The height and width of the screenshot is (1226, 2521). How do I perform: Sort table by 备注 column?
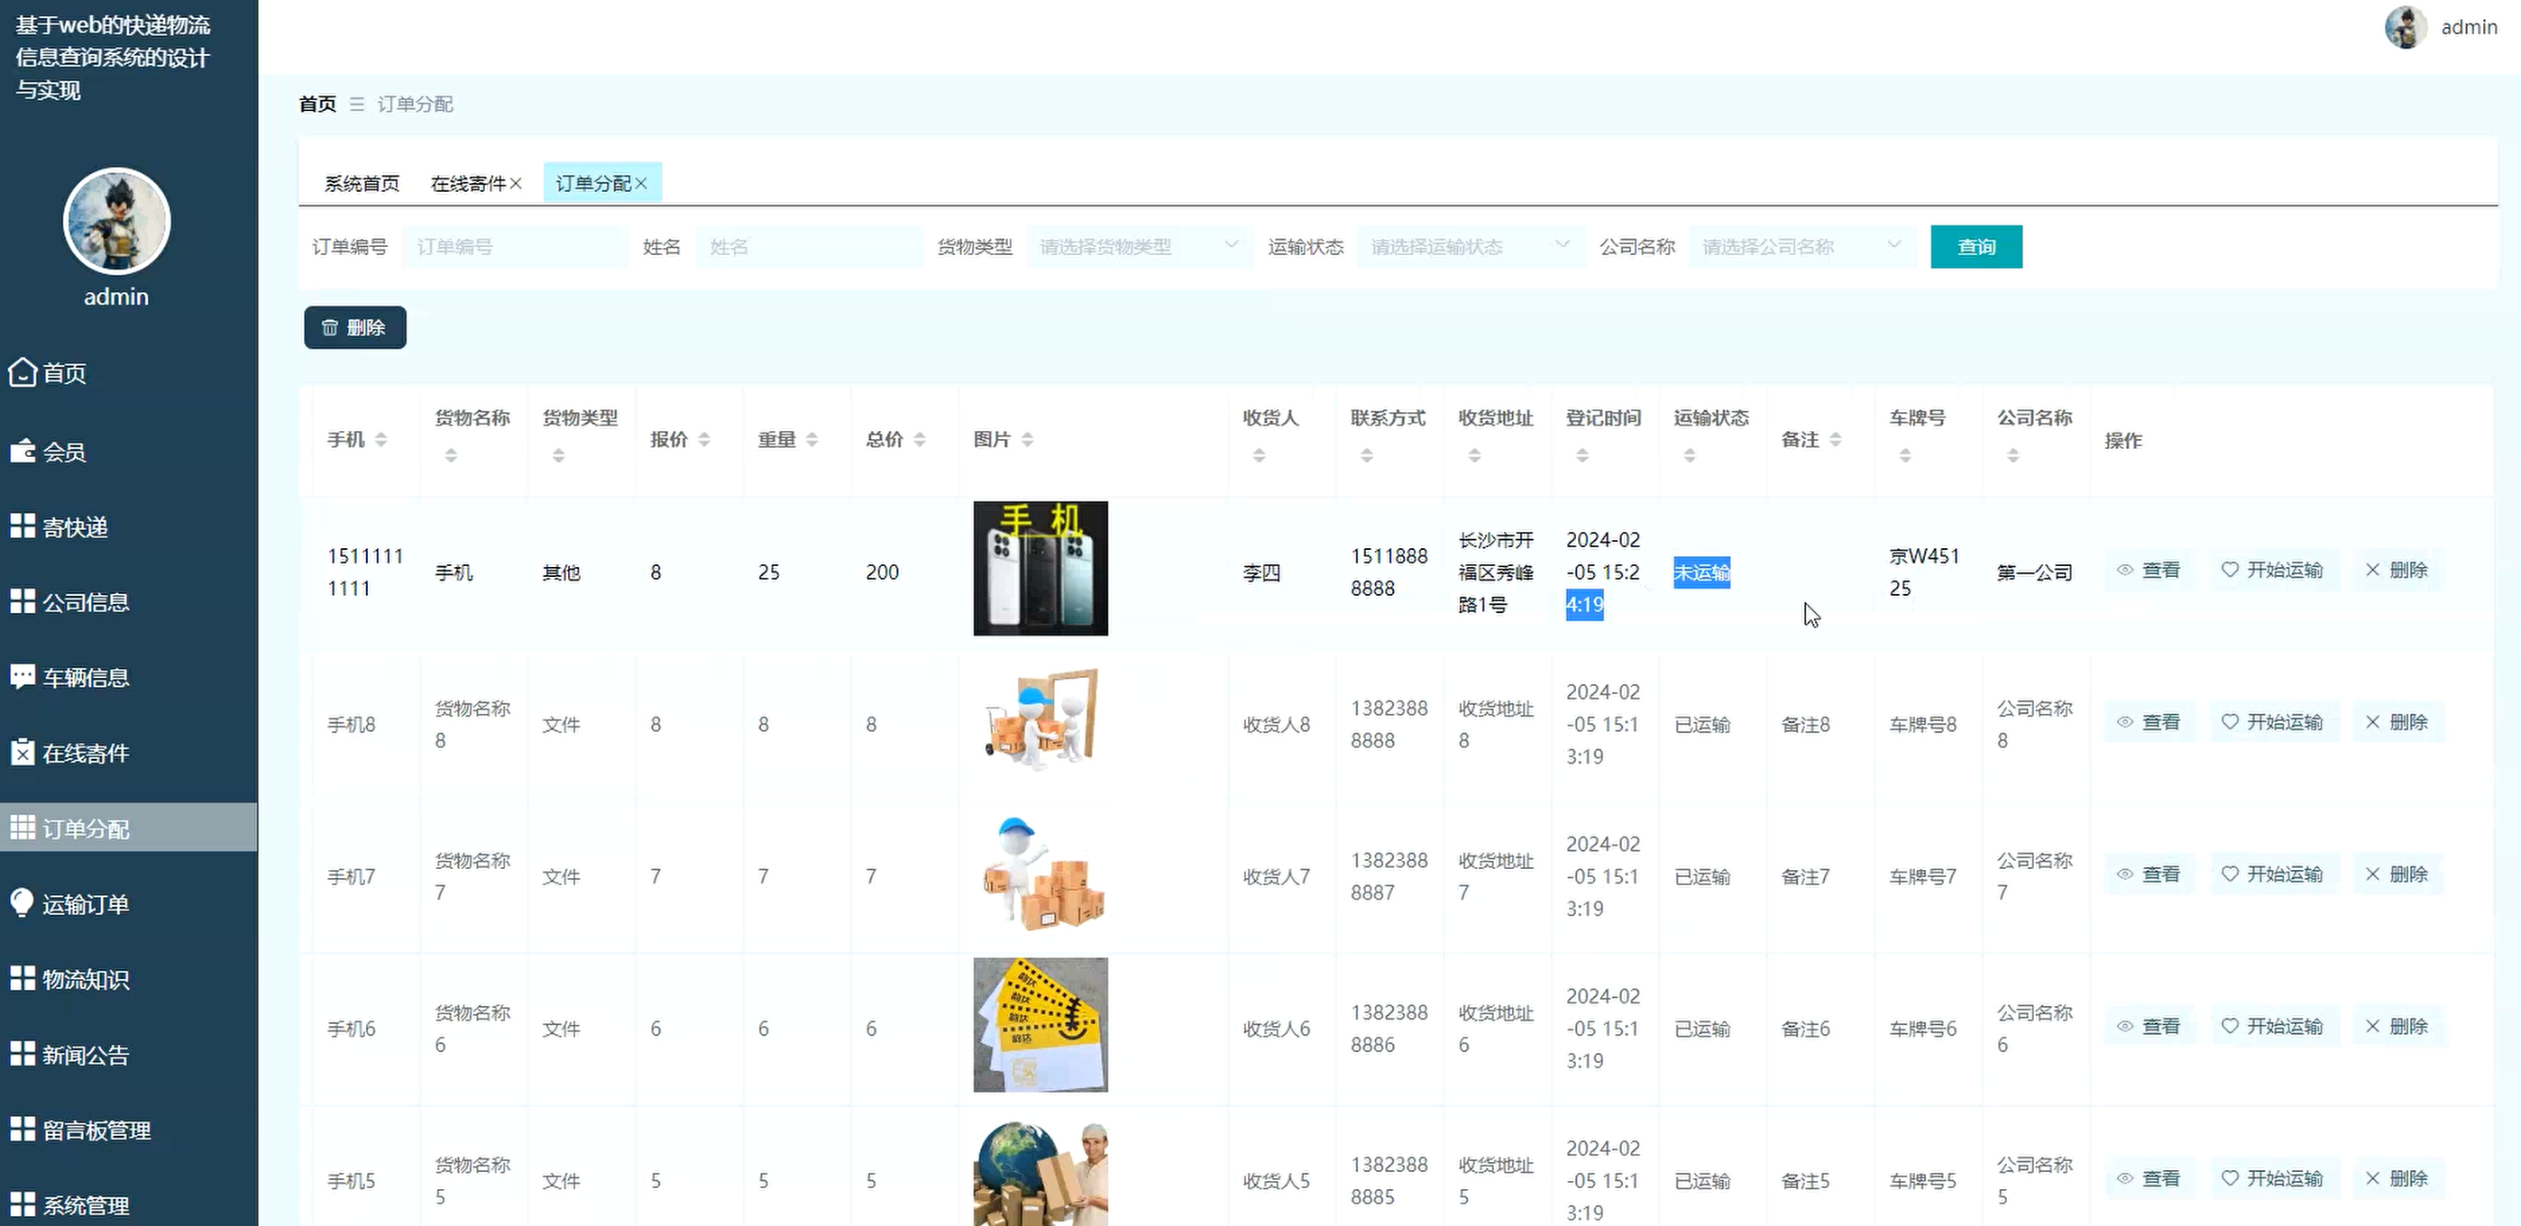[1836, 439]
